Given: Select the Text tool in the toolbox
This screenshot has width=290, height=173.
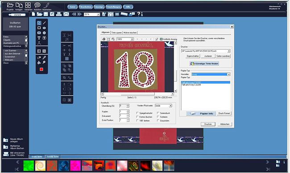Looking at the screenshot, I should pos(39,38).
